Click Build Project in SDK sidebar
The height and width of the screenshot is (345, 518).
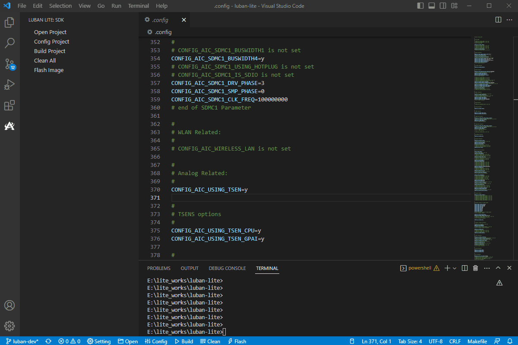pos(50,51)
